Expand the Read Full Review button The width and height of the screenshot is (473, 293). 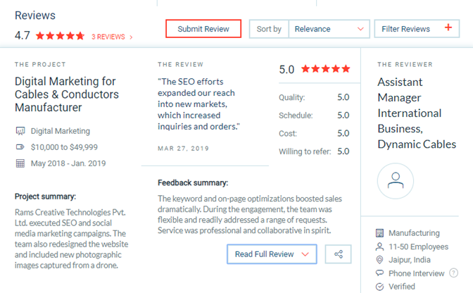pyautogui.click(x=272, y=254)
